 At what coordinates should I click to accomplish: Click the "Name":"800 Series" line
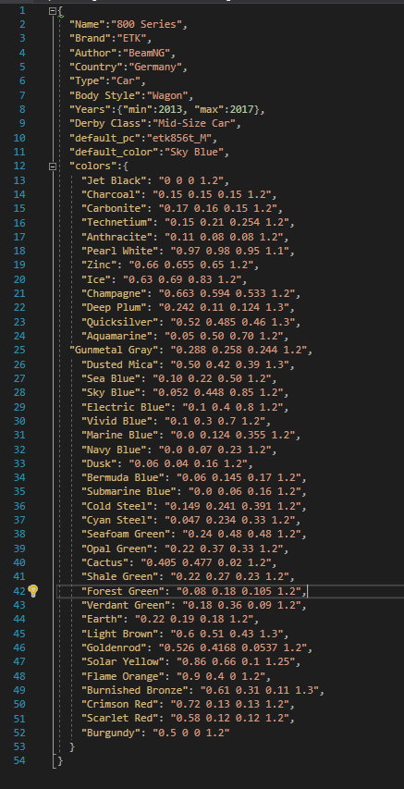(129, 24)
